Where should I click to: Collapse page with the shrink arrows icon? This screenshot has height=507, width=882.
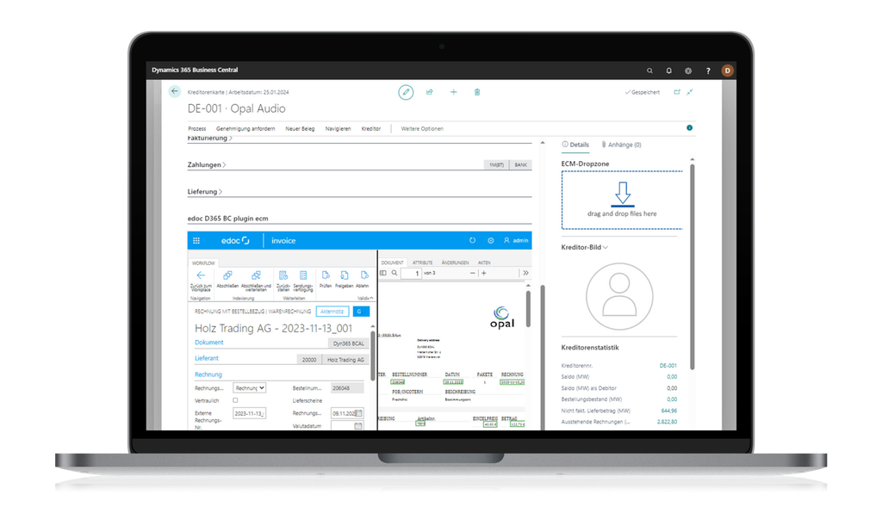[x=690, y=92]
